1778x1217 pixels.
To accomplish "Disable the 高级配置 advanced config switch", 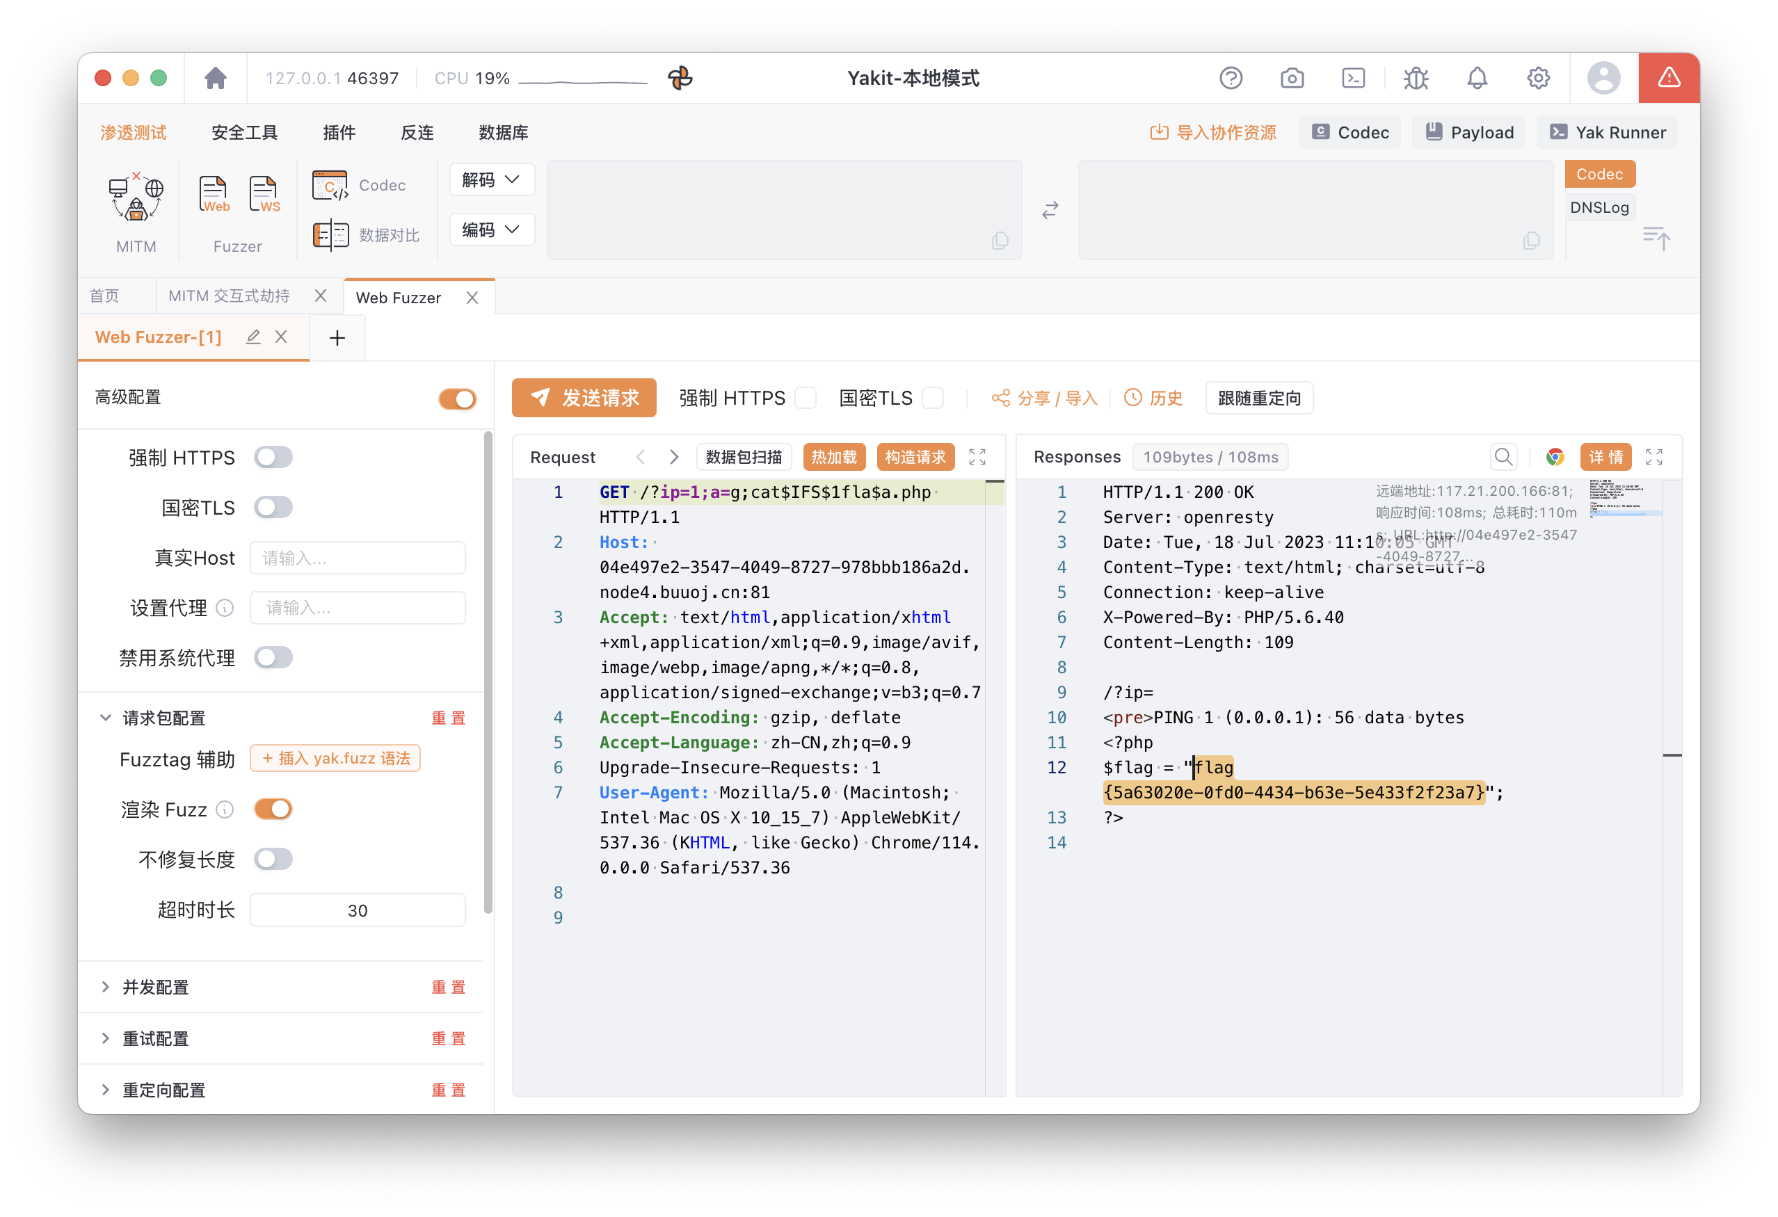I will (458, 398).
